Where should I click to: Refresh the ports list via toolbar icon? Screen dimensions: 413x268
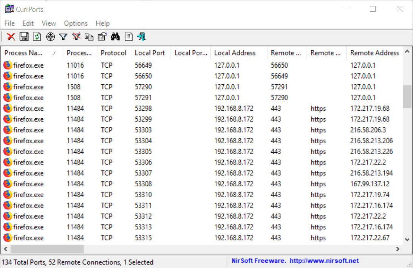37,37
